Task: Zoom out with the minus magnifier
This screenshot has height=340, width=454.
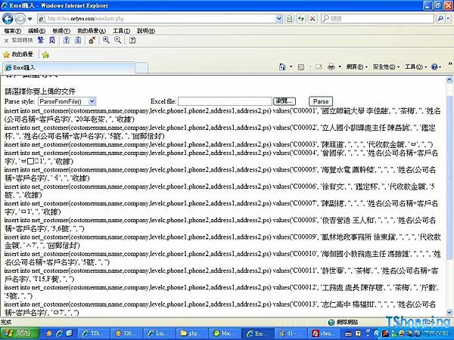Action: (118, 41)
